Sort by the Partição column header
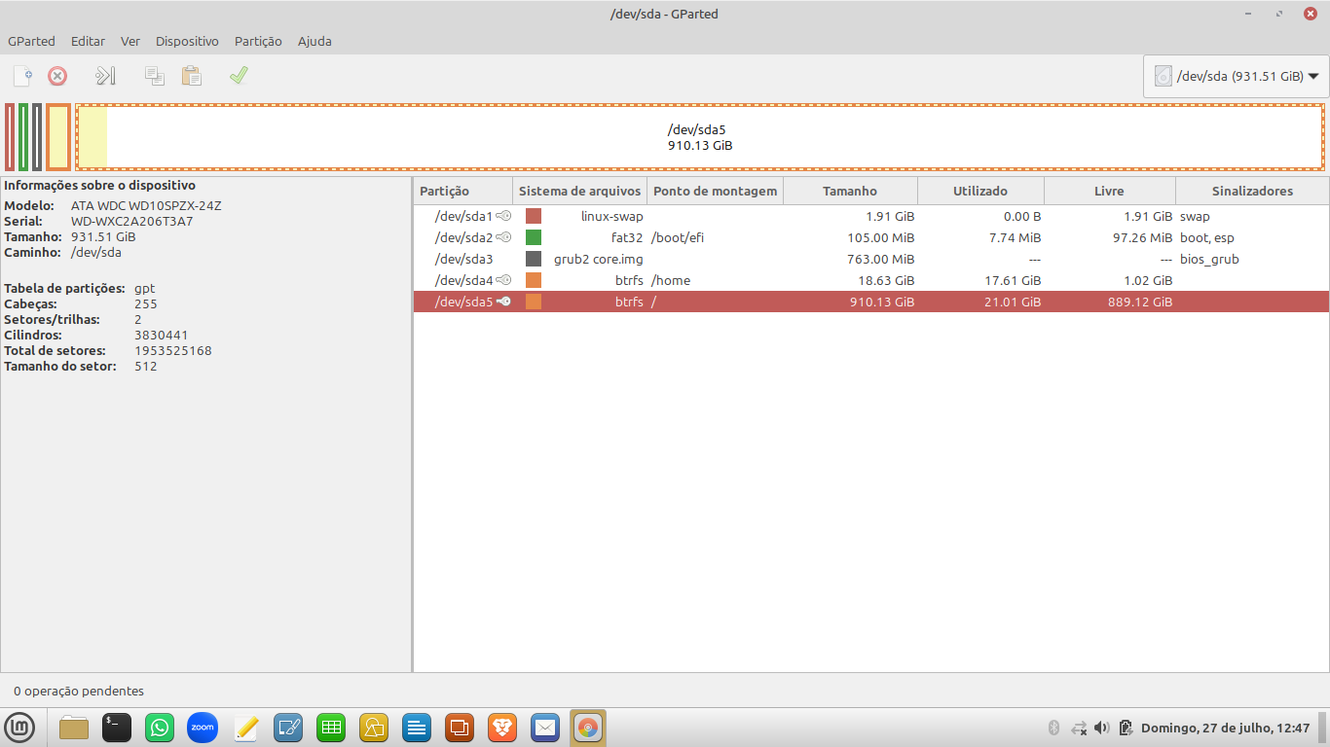This screenshot has width=1330, height=747. (463, 191)
